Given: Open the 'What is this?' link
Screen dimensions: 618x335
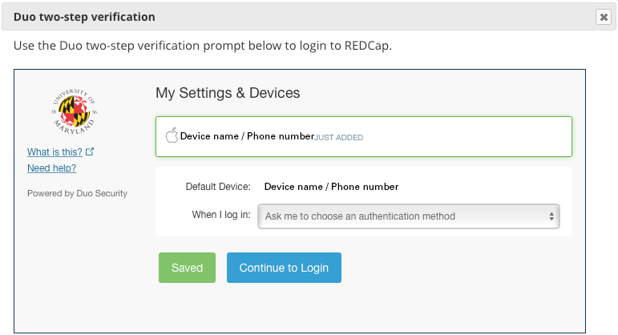Looking at the screenshot, I should [55, 152].
